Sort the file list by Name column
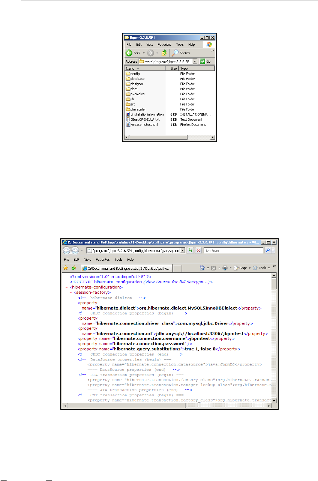 pos(145,69)
